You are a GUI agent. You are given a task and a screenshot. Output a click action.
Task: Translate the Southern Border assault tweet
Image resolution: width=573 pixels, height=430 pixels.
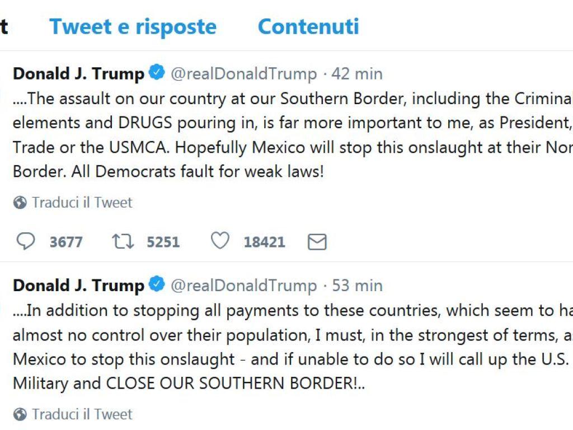coord(82,202)
